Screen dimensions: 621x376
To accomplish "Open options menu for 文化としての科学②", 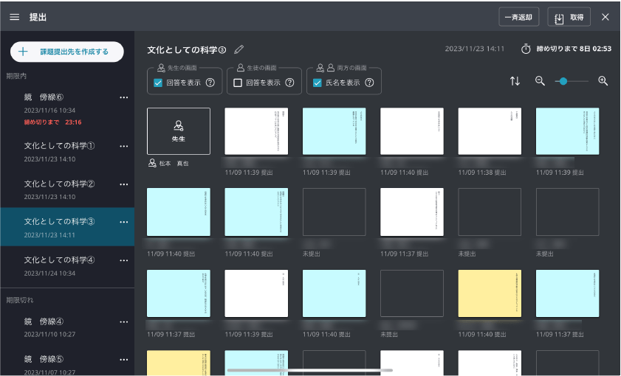I will 124,184.
